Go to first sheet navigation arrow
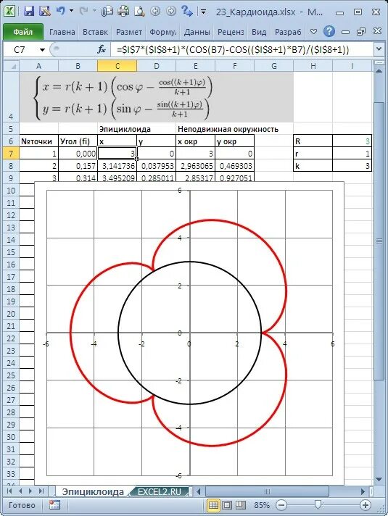Viewport: 388px width, 516px height. 9,491
